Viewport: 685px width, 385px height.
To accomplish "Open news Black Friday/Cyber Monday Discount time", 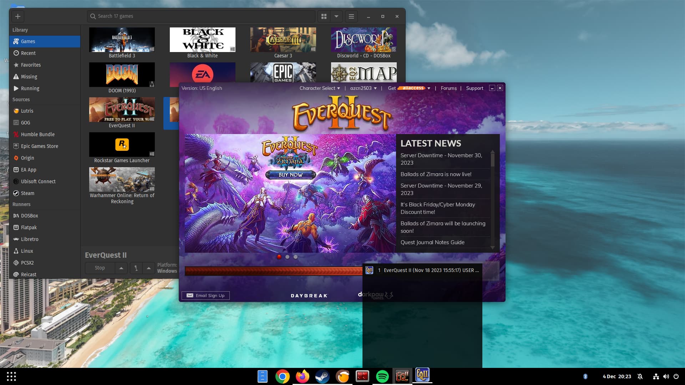I will (438, 208).
